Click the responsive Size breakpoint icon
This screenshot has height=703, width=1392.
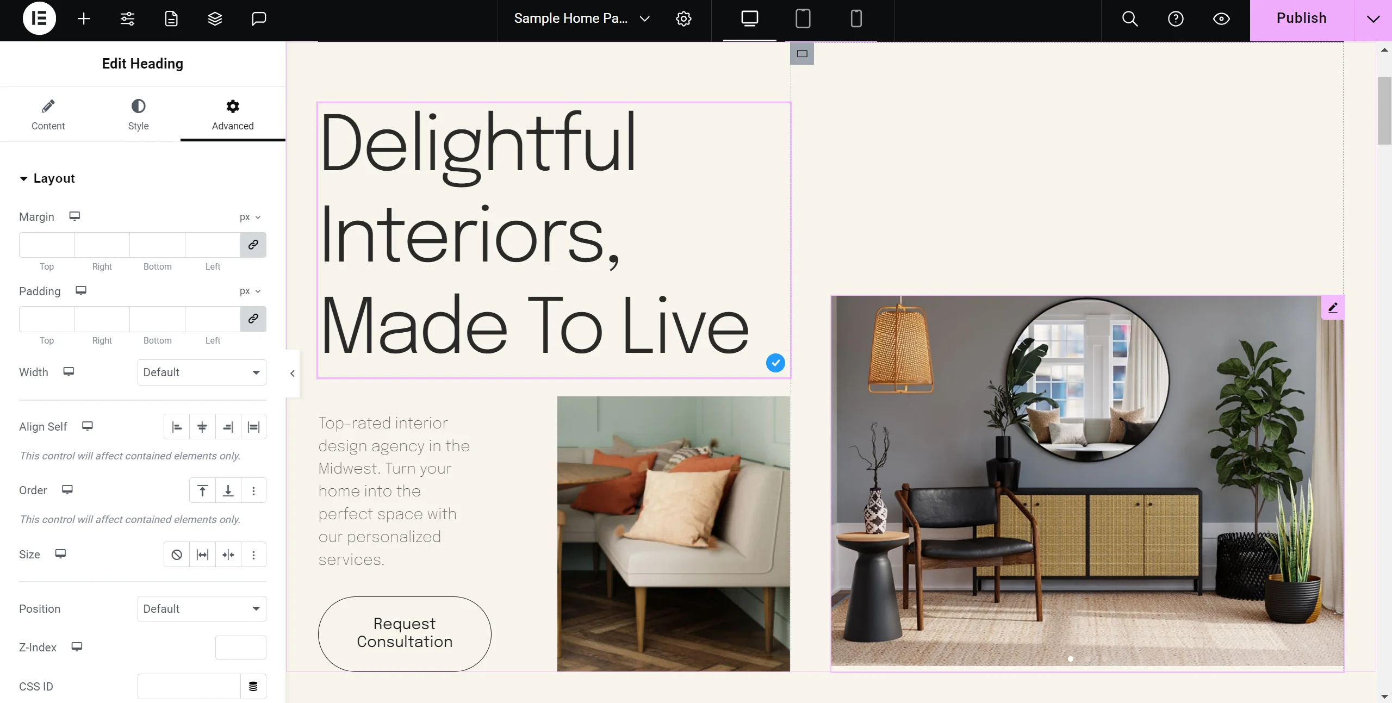pyautogui.click(x=60, y=553)
